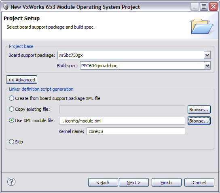Screen dimensions: 220x193
Task: Click the app icon in the title bar
Action: 6,6
